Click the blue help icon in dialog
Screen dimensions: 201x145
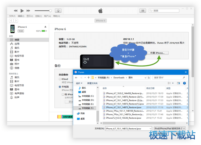[184, 83]
